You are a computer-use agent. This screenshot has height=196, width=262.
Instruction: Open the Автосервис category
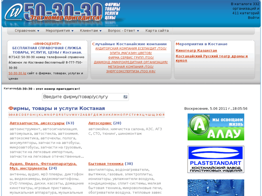click(x=100, y=123)
